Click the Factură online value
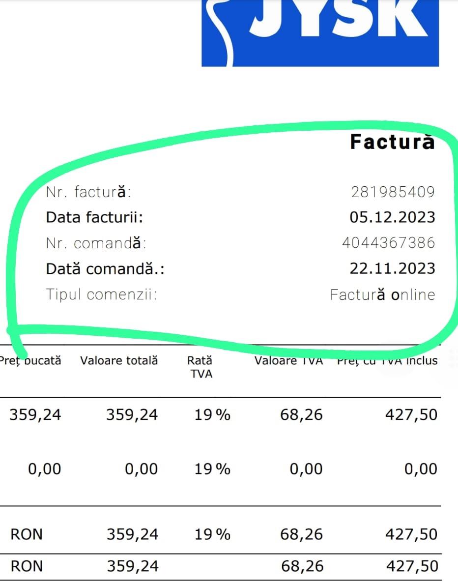Viewport: 458px width, 584px height. tap(382, 295)
